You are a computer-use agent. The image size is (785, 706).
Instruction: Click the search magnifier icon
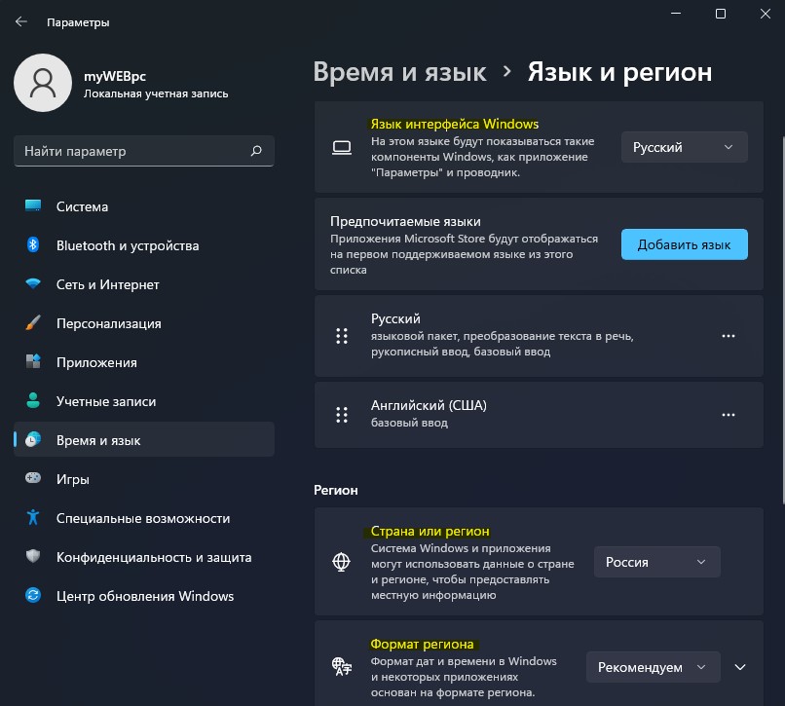click(256, 151)
